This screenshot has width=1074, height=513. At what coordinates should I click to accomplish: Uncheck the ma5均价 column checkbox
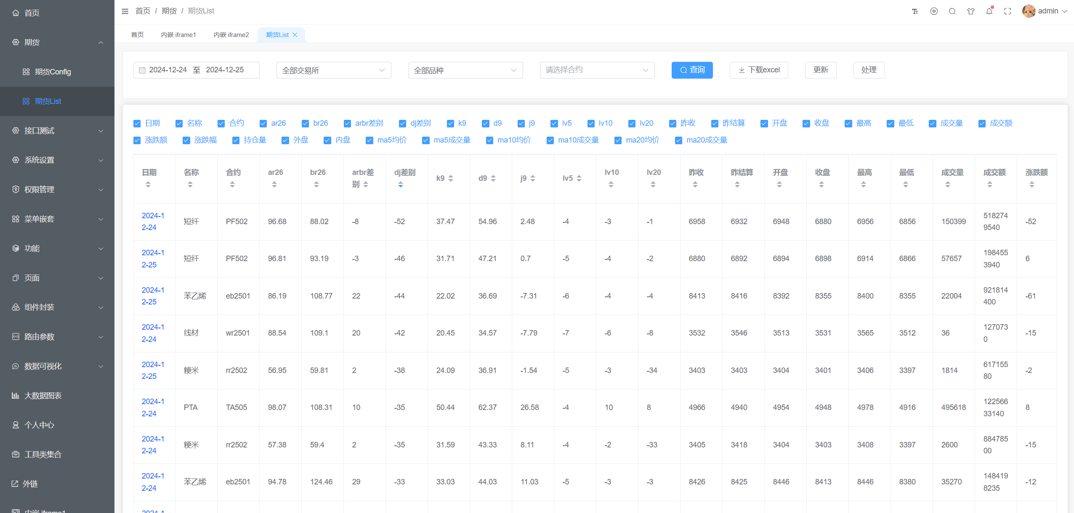(370, 140)
